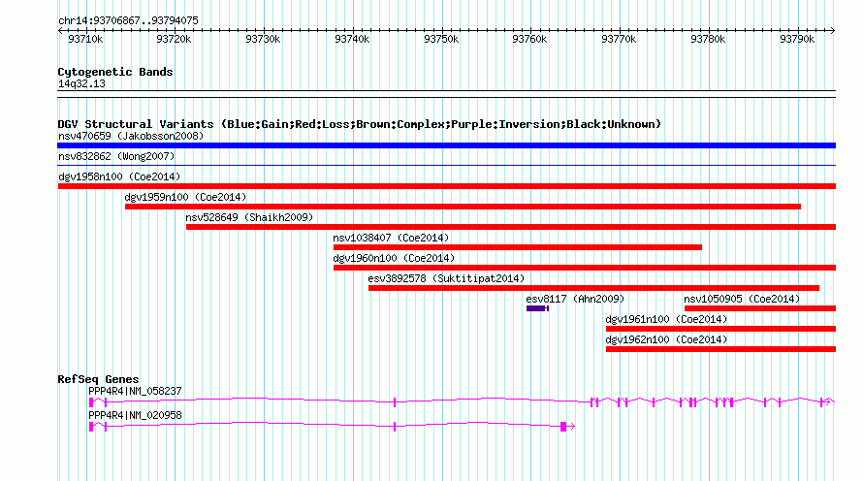Click the Cytogenetic Bands track title

[115, 72]
